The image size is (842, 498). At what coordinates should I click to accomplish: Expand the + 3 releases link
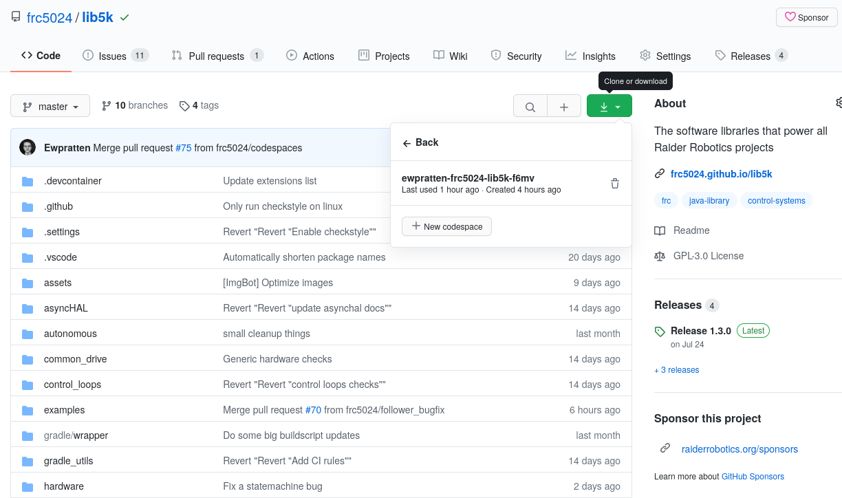click(676, 370)
